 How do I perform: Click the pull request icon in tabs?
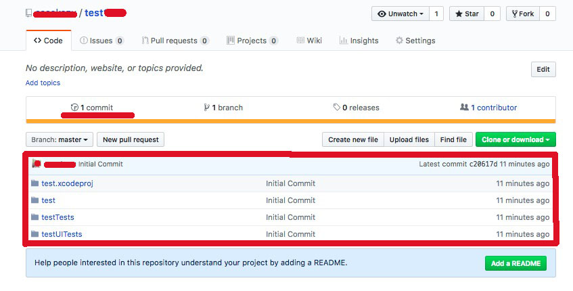pyautogui.click(x=145, y=40)
